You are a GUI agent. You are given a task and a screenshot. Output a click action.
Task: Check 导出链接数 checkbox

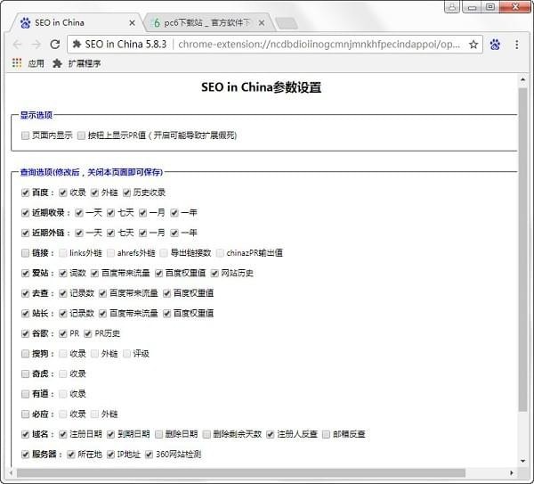coord(164,253)
